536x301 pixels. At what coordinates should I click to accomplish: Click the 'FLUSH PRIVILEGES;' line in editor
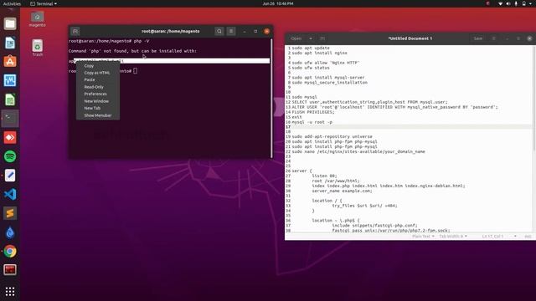point(313,112)
